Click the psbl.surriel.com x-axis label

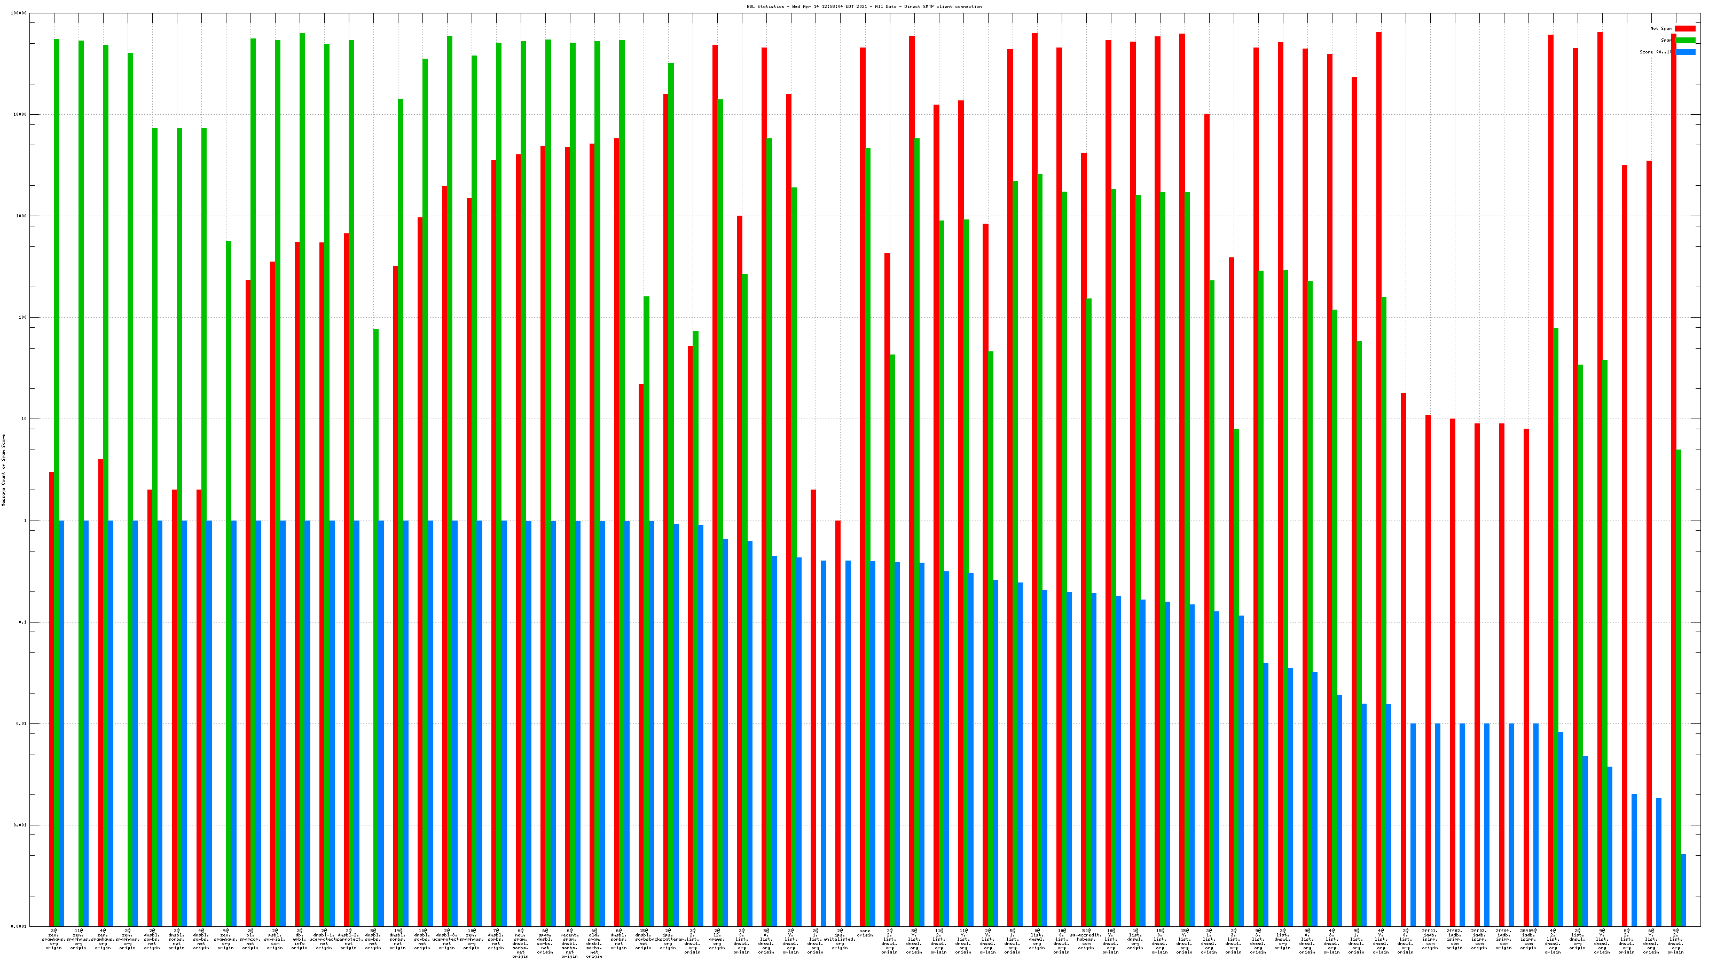(275, 939)
